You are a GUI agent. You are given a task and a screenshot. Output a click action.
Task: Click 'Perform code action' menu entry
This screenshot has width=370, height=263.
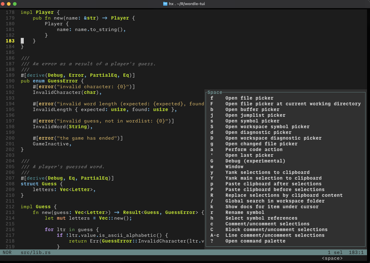[254, 150]
